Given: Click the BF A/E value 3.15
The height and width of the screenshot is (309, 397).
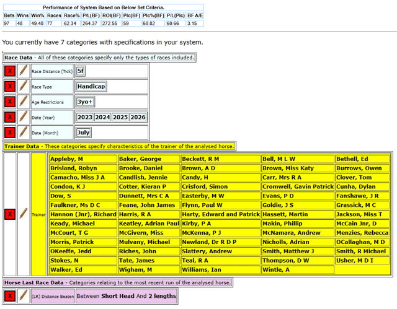Looking at the screenshot, I should [x=195, y=24].
